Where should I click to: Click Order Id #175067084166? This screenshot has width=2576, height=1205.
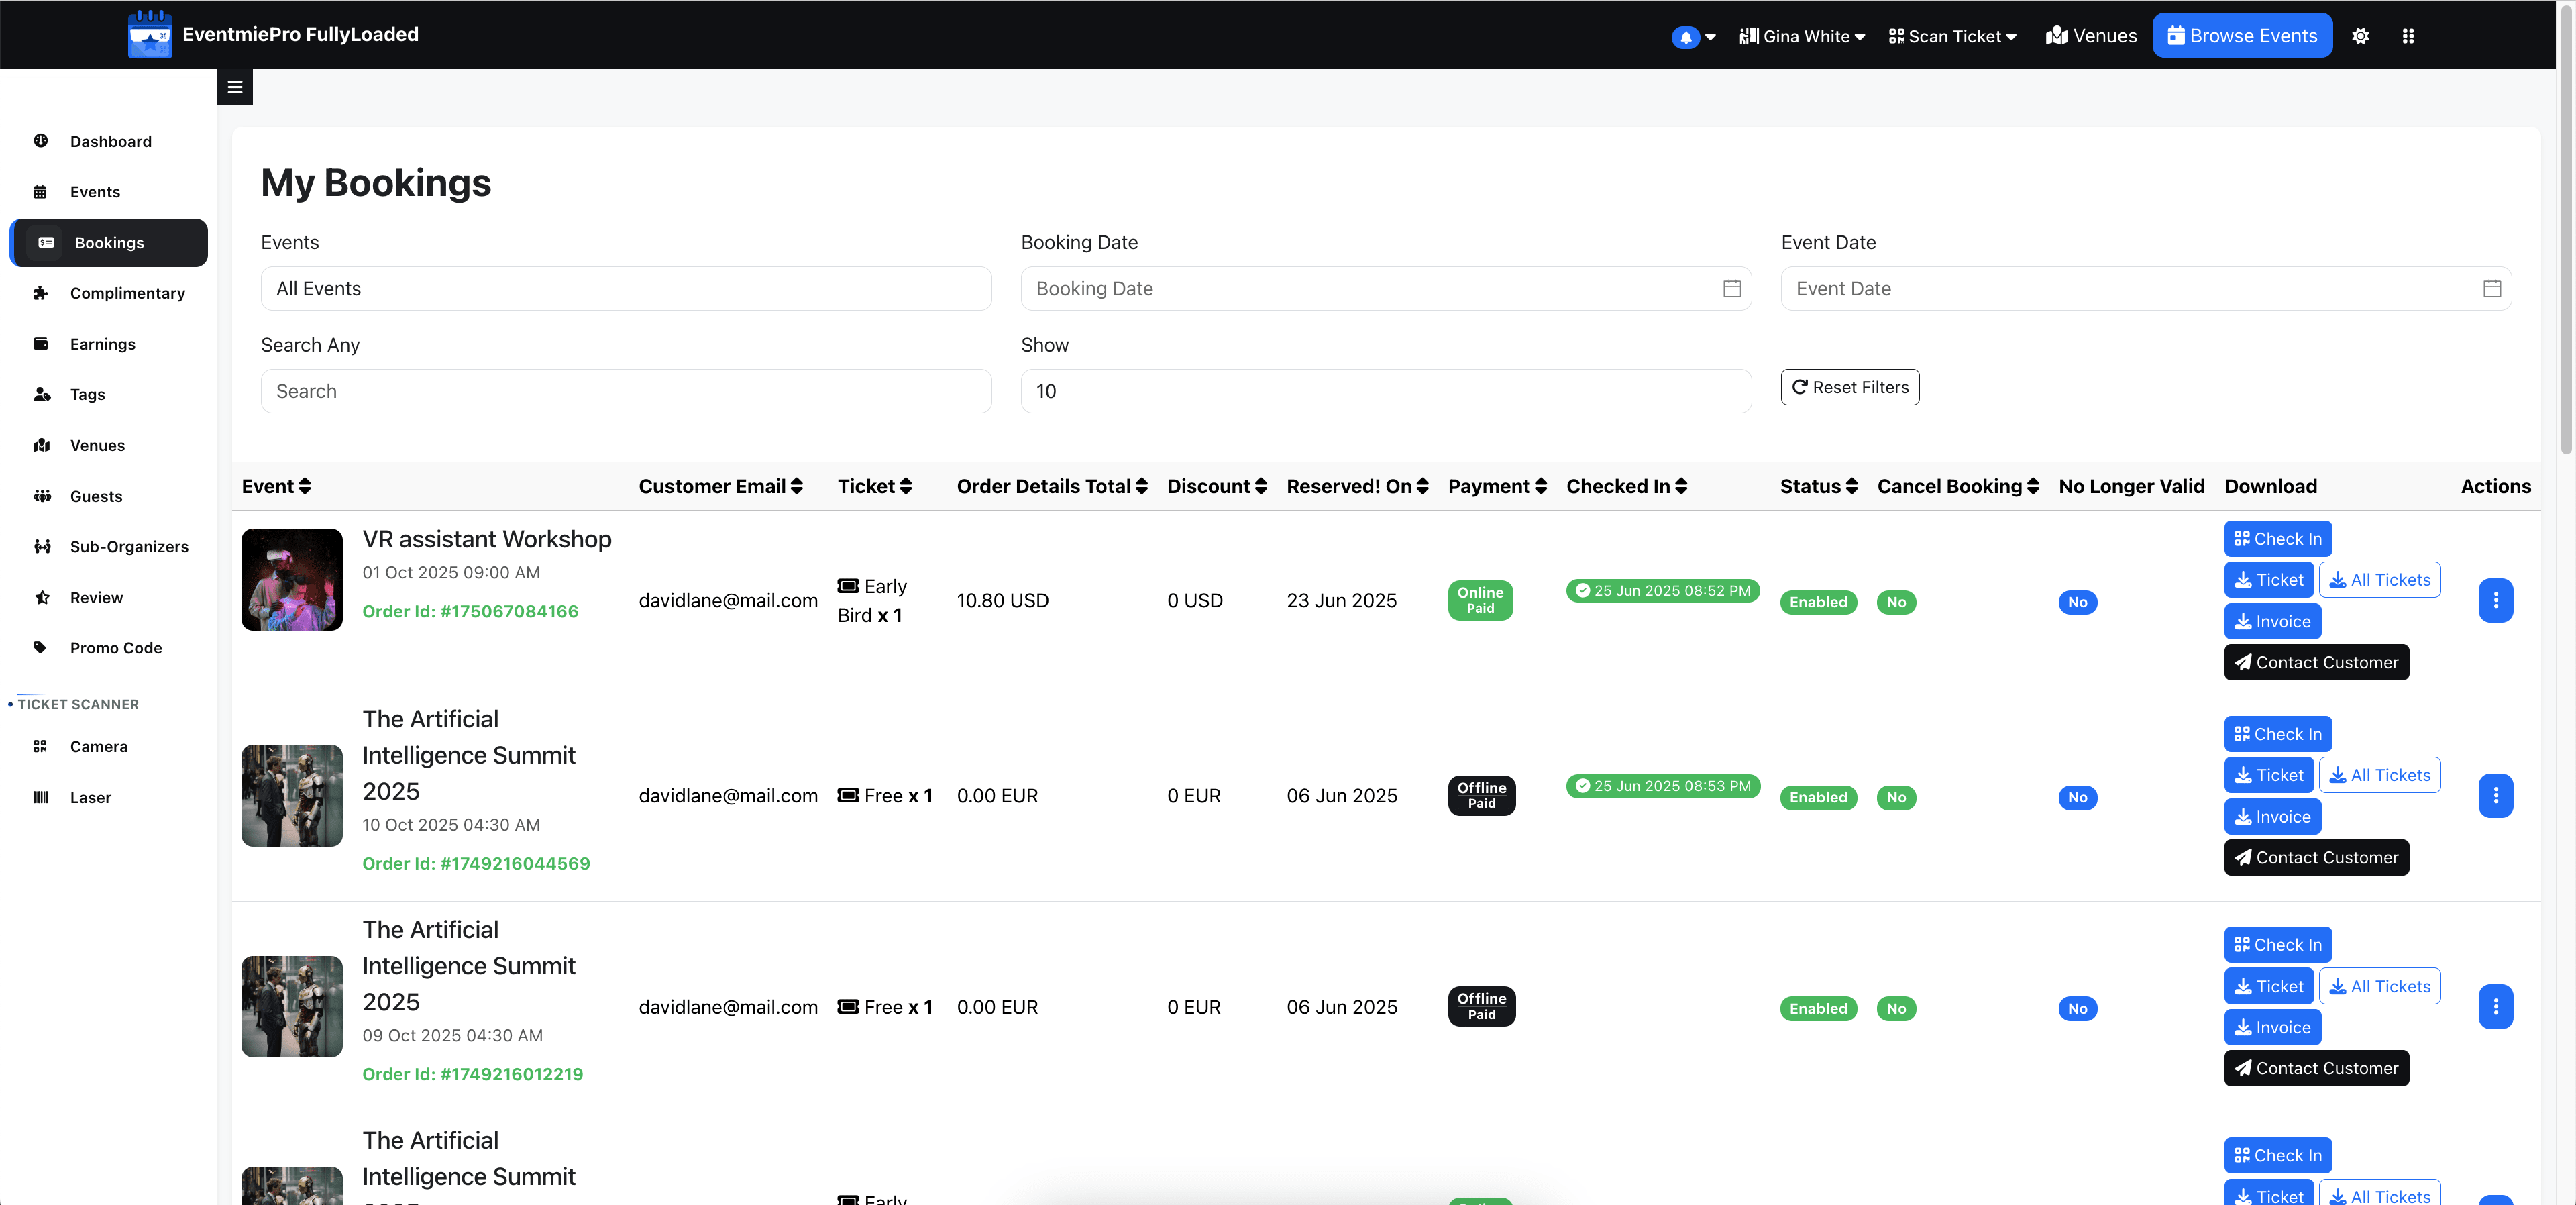[x=470, y=611]
